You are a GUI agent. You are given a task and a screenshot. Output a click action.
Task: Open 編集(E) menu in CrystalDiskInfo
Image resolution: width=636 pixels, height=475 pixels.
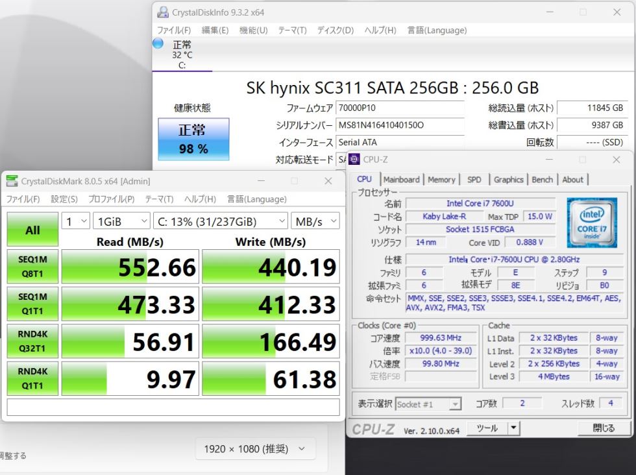pos(215,30)
